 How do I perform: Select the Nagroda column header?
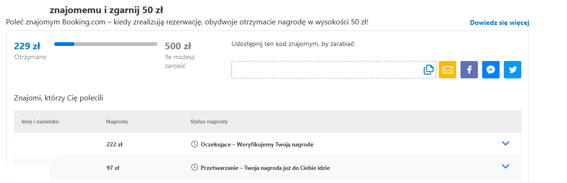point(117,122)
